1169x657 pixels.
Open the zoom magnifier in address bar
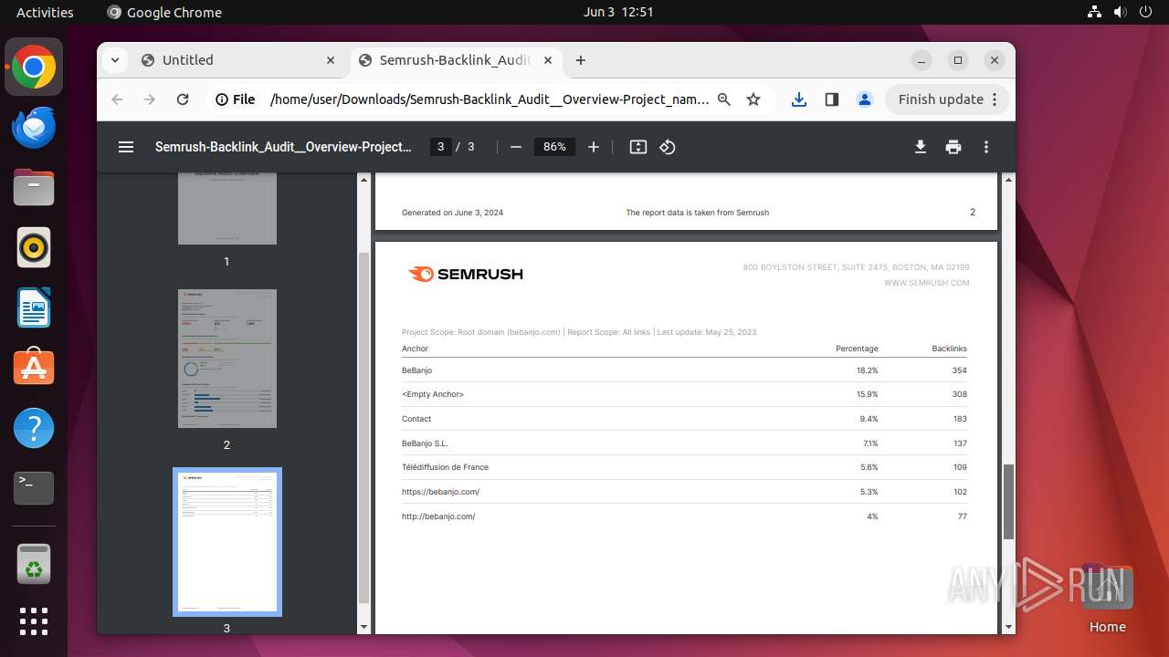pyautogui.click(x=724, y=99)
